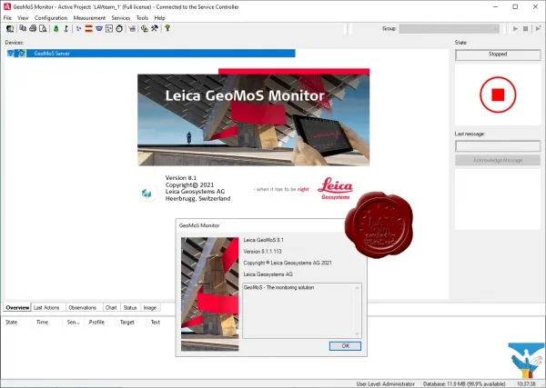The image size is (546, 388).
Task: Minimize the GeoMoS Monitor window
Action: tap(496, 6)
